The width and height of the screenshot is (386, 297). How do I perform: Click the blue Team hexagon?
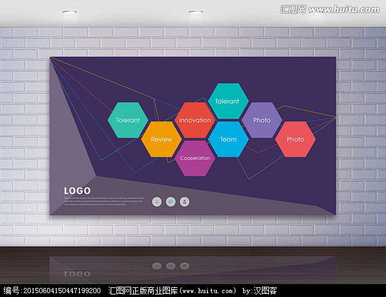pyautogui.click(x=228, y=139)
